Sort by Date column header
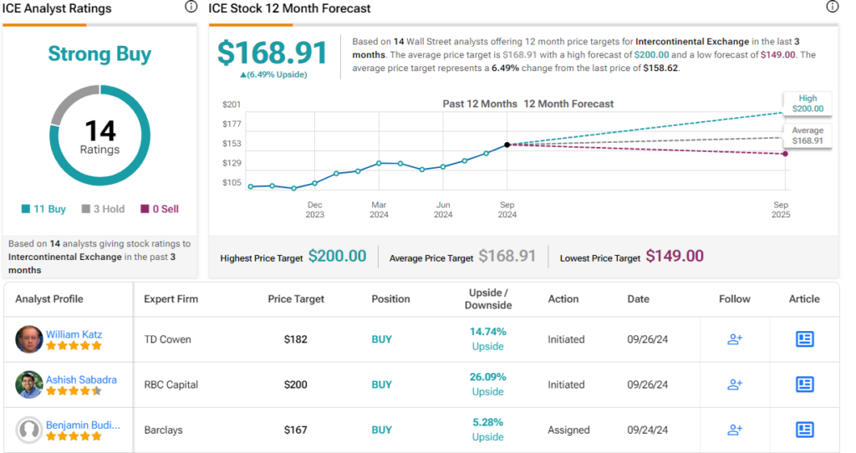This screenshot has width=856, height=453. tap(638, 298)
